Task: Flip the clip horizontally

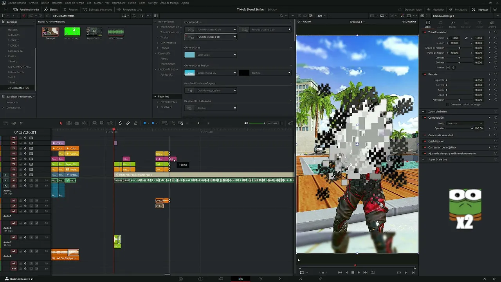Action: click(x=448, y=67)
